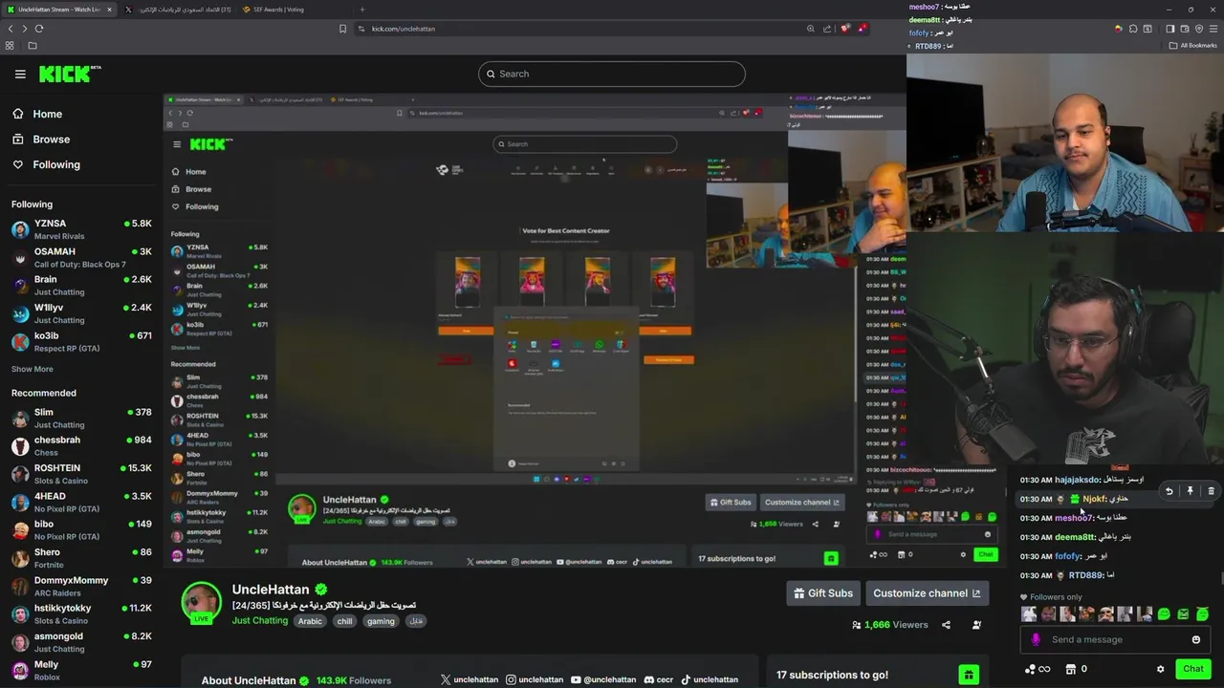
Task: Click the user icon right of the share icon
Action: (x=976, y=625)
